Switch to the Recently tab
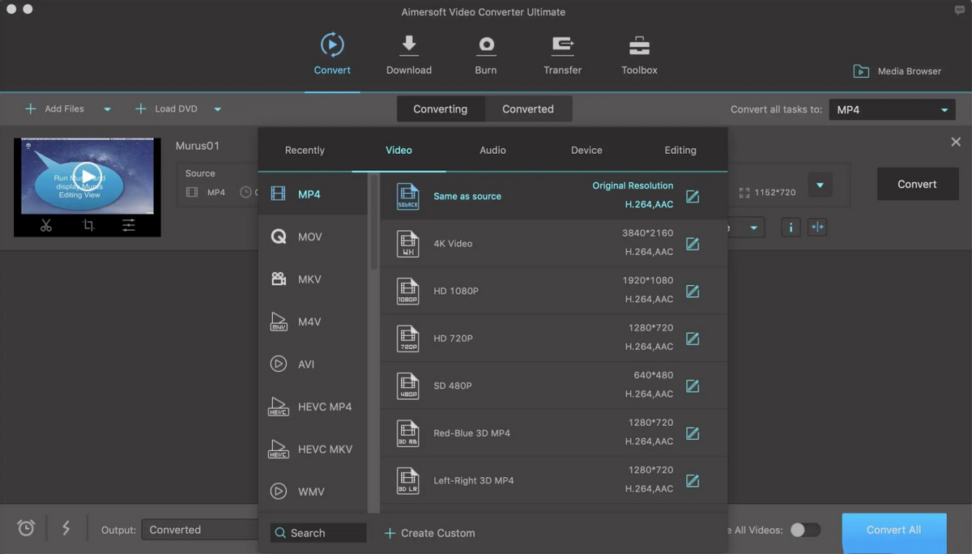Image resolution: width=972 pixels, height=554 pixels. pyautogui.click(x=305, y=150)
